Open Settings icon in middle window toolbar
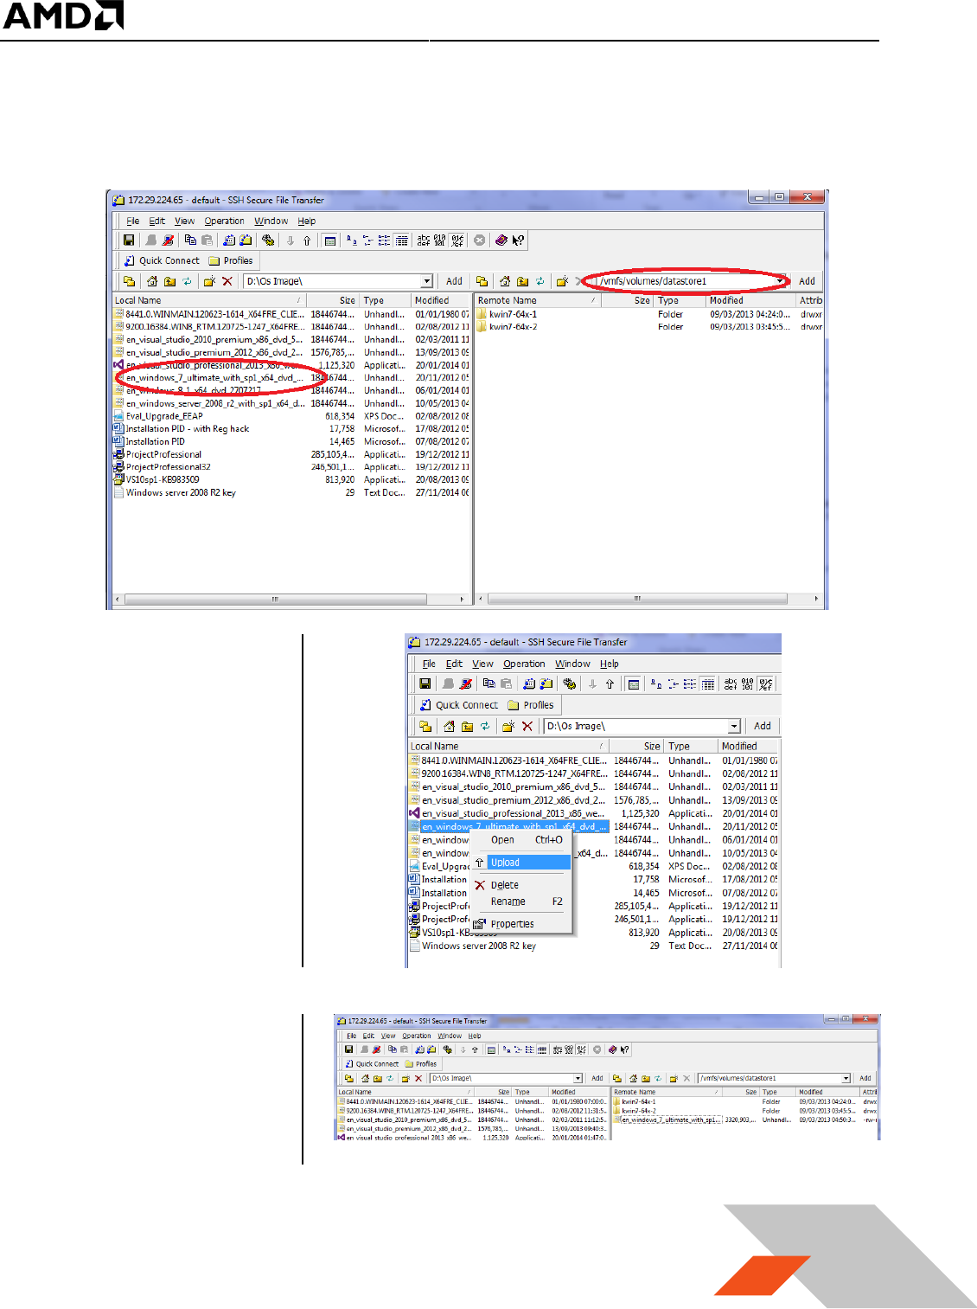The height and width of the screenshot is (1309, 977). coord(569,683)
